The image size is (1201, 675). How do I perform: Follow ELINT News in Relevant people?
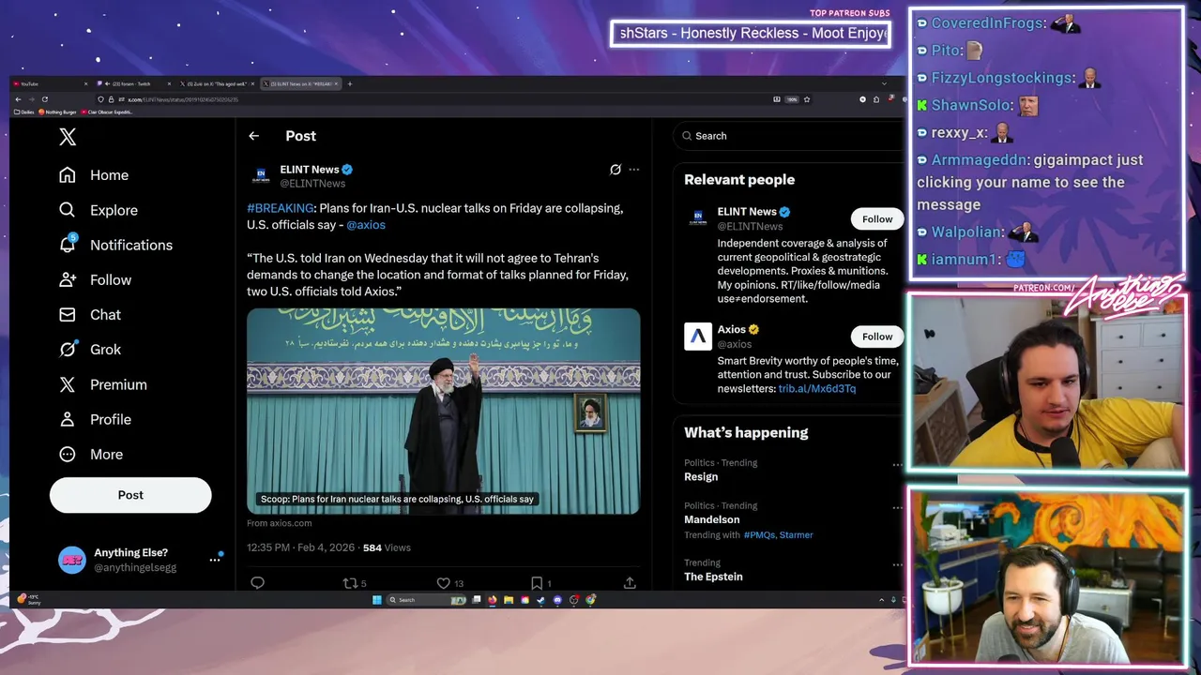(877, 219)
